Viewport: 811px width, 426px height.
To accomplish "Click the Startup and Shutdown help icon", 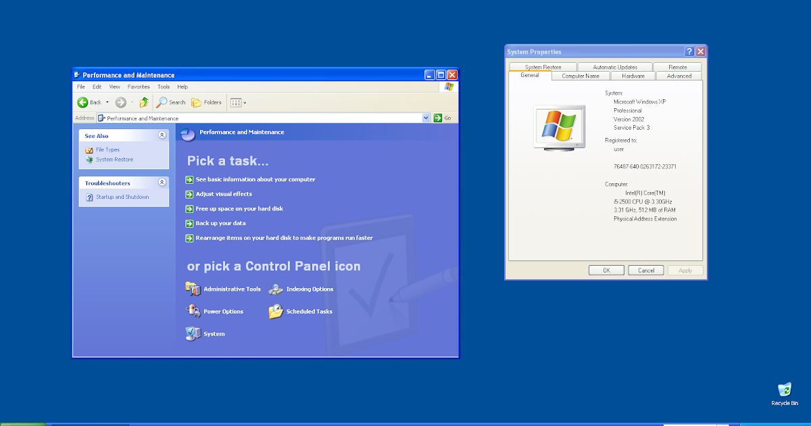I will 89,197.
